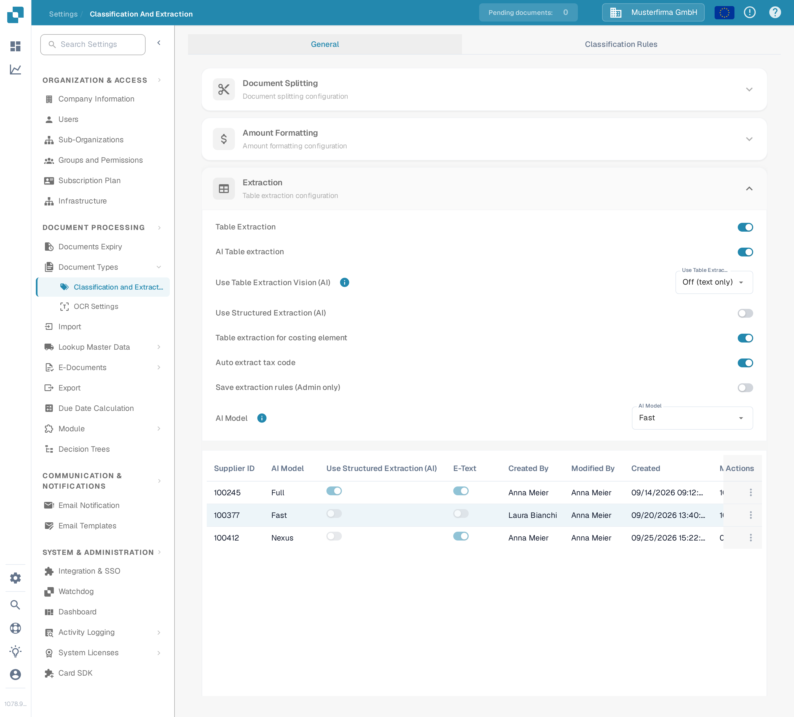Open the help question mark icon

[x=775, y=13]
